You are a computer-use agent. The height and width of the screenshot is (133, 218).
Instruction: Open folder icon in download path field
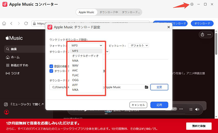tap(146, 87)
